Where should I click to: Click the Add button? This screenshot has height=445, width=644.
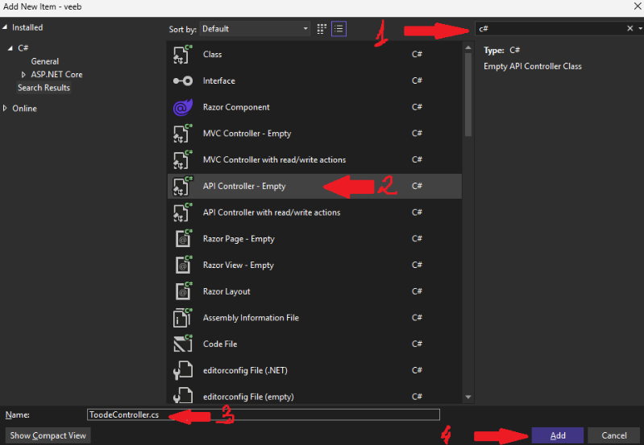(558, 435)
